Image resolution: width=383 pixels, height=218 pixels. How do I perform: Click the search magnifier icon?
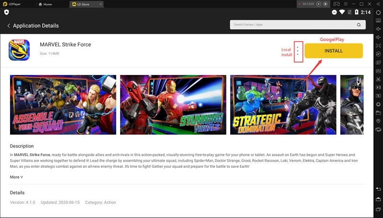tap(359, 25)
